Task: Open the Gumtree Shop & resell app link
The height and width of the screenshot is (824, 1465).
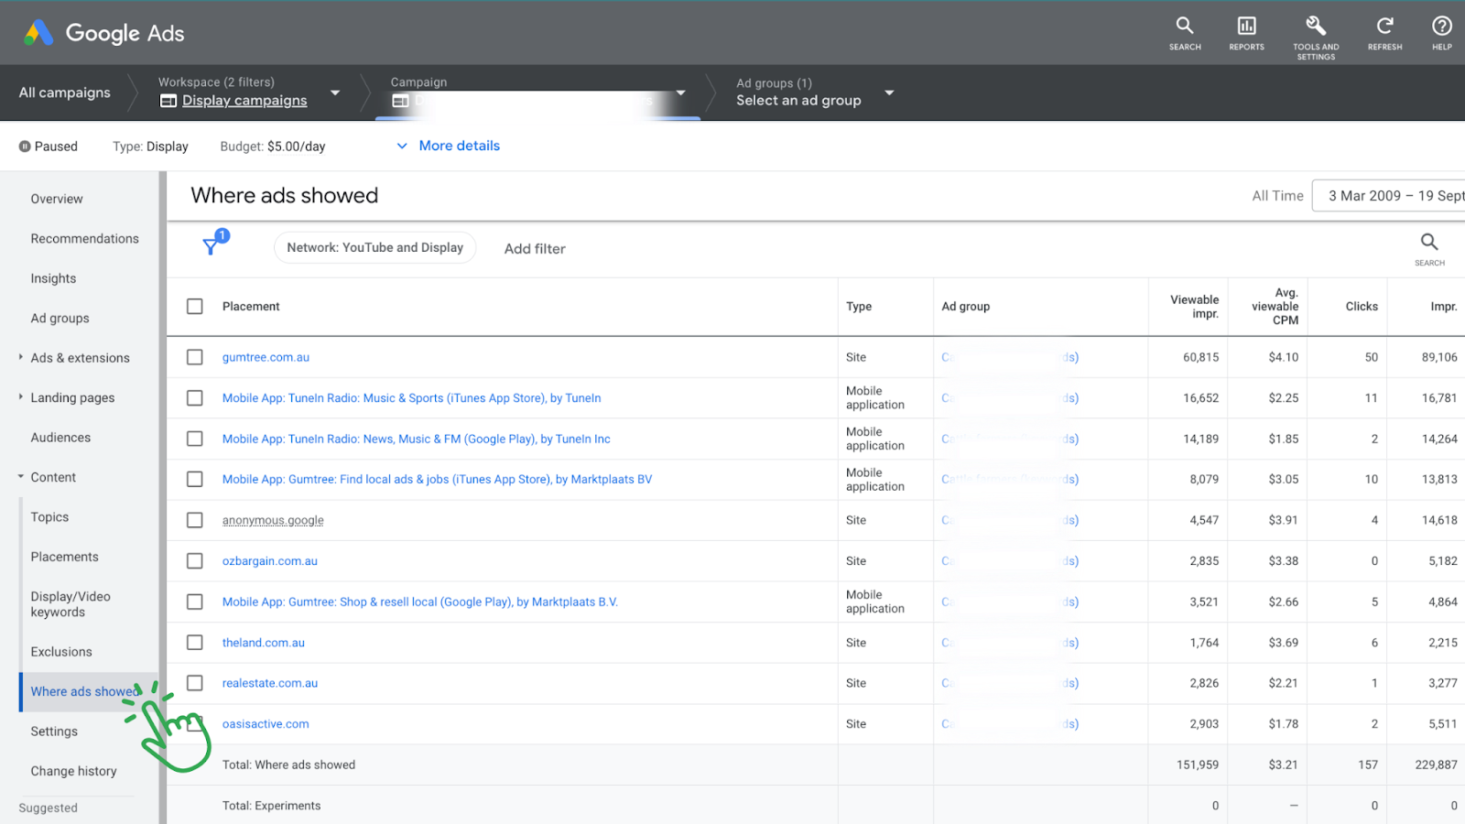Action: pyautogui.click(x=420, y=602)
